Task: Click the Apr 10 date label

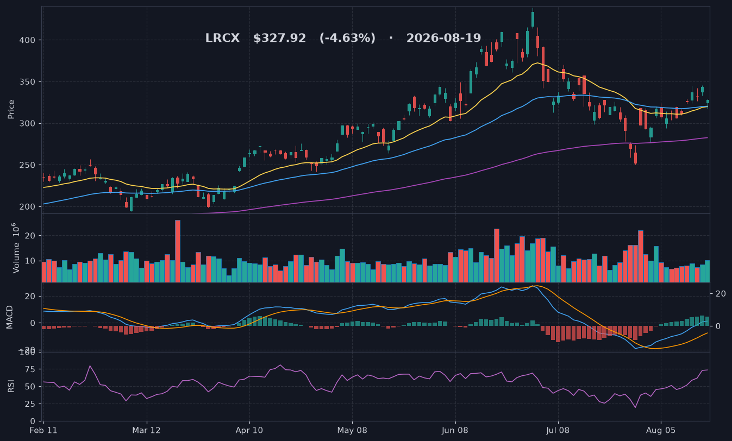Action: (x=249, y=430)
